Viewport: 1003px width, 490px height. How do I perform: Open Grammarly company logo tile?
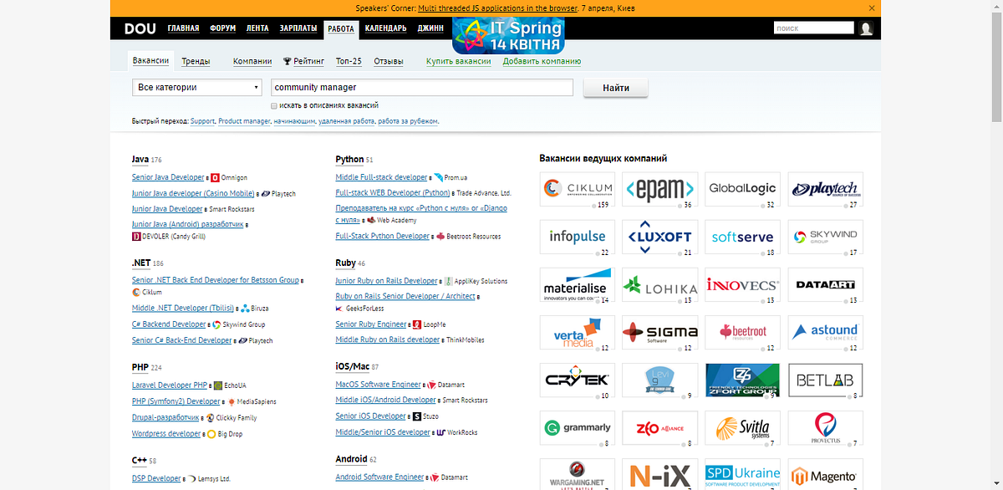click(x=578, y=428)
